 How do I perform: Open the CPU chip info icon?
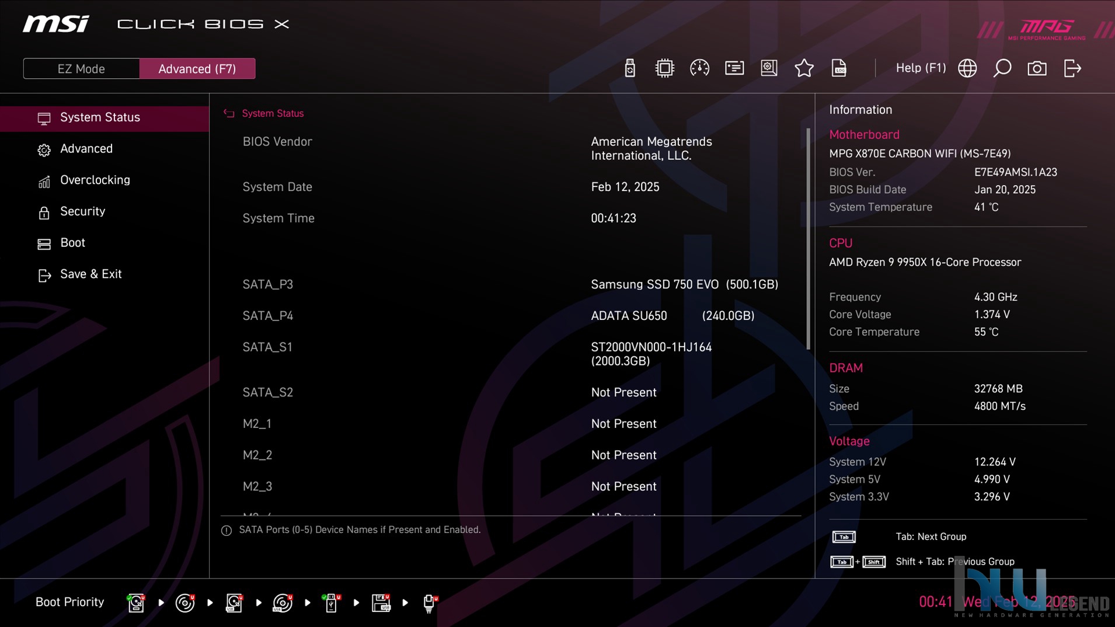pos(664,68)
